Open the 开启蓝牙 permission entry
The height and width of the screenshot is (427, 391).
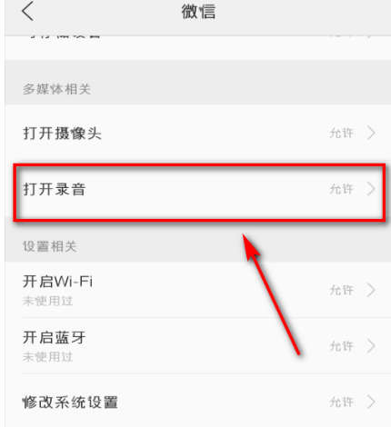coord(197,346)
